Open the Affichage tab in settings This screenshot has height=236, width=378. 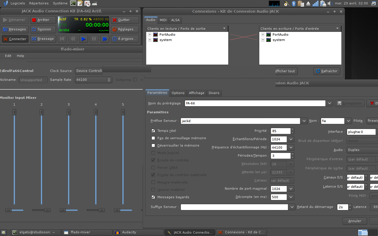click(197, 93)
